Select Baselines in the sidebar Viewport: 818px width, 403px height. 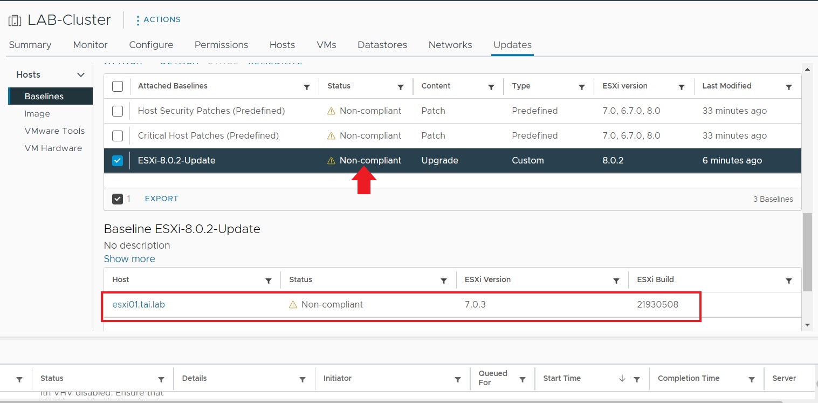pos(51,96)
